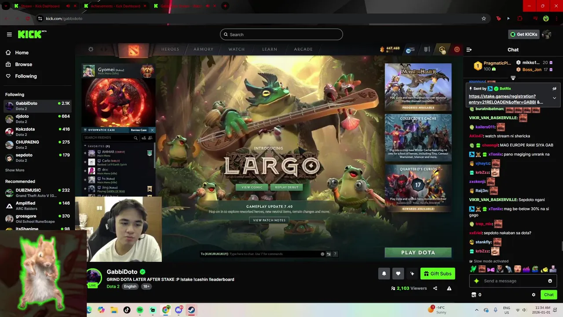Open Discord from the taskbar
Screen dimensions: 563x317
(x=179, y=310)
